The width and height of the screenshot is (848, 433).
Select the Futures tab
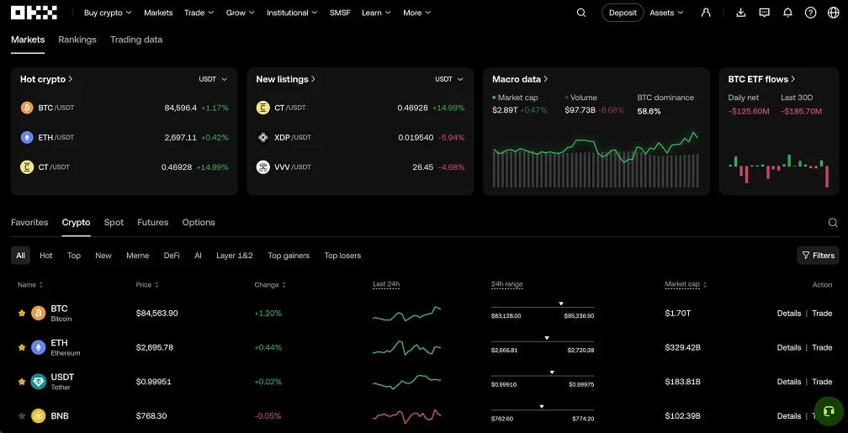click(x=152, y=222)
